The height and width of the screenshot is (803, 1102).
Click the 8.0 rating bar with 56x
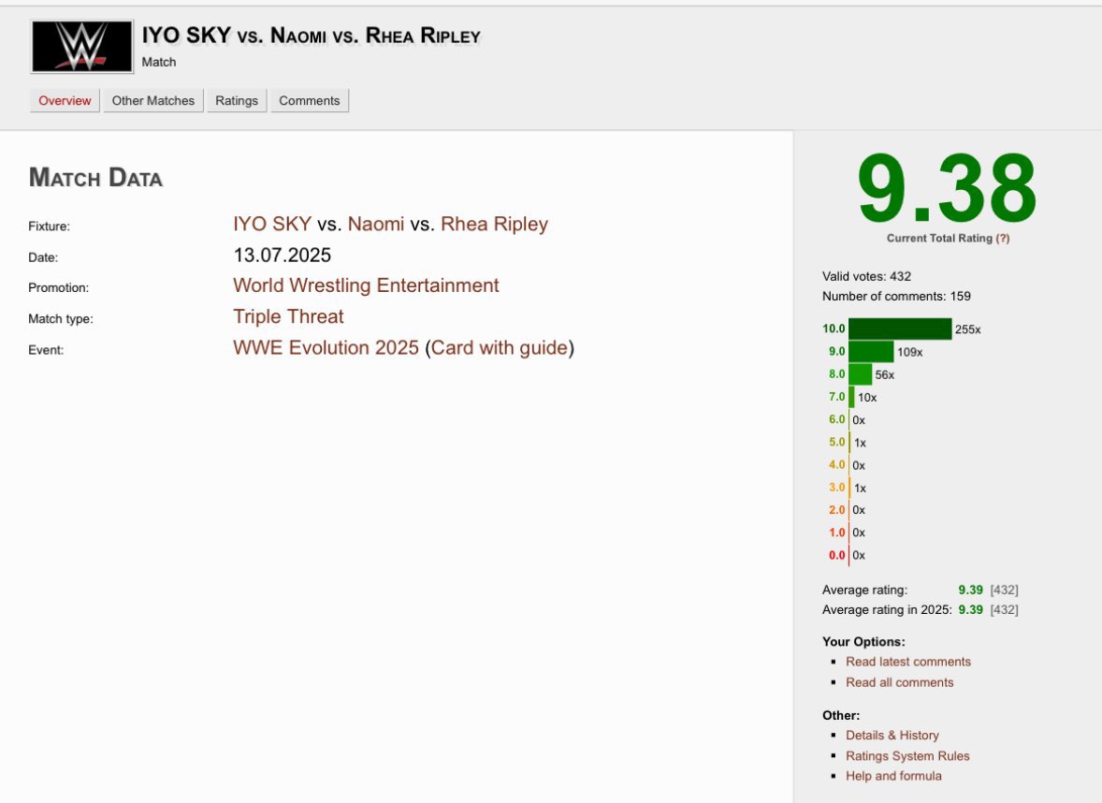(861, 374)
